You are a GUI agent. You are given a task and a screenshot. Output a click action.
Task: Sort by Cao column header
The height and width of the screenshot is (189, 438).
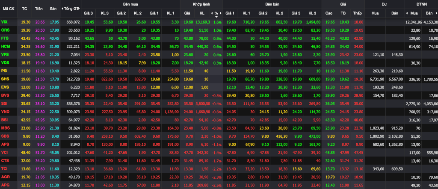point(329,13)
